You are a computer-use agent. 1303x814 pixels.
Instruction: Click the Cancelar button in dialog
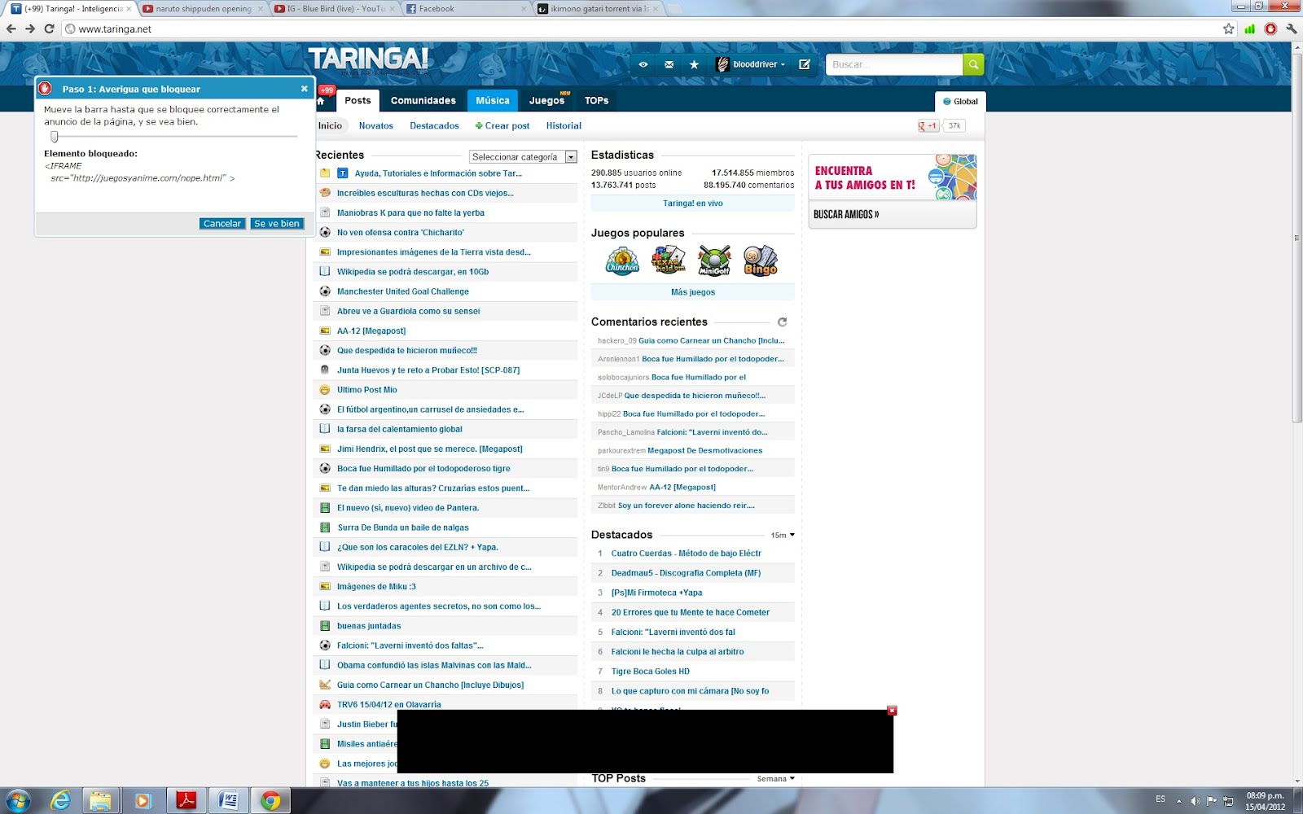222,223
